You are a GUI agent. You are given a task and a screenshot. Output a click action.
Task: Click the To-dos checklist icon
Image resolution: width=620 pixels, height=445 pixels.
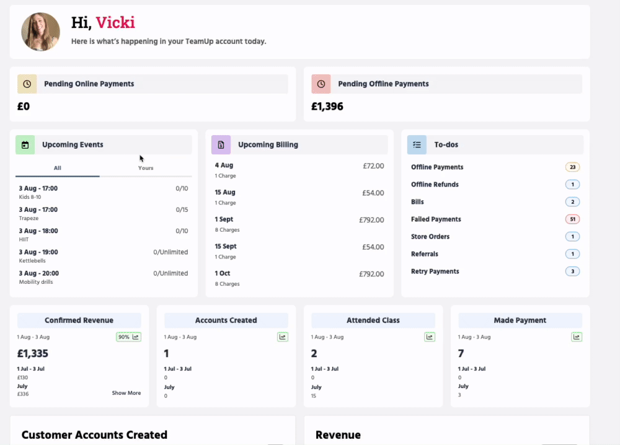tap(417, 144)
